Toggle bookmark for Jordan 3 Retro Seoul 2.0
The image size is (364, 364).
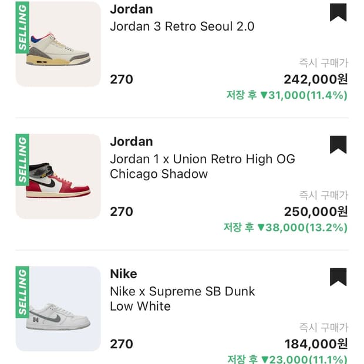338,12
